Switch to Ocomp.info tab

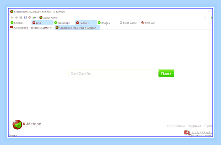click(x=32, y=28)
